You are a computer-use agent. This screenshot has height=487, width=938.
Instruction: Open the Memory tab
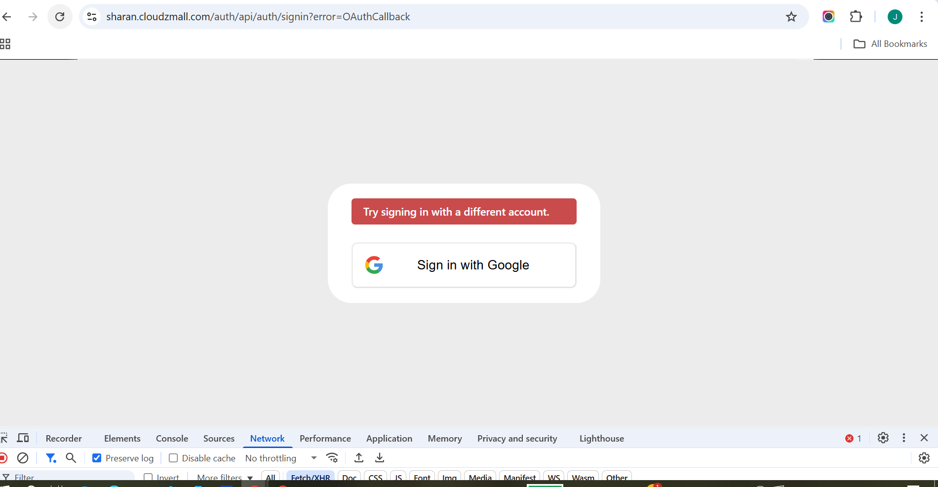(x=445, y=439)
